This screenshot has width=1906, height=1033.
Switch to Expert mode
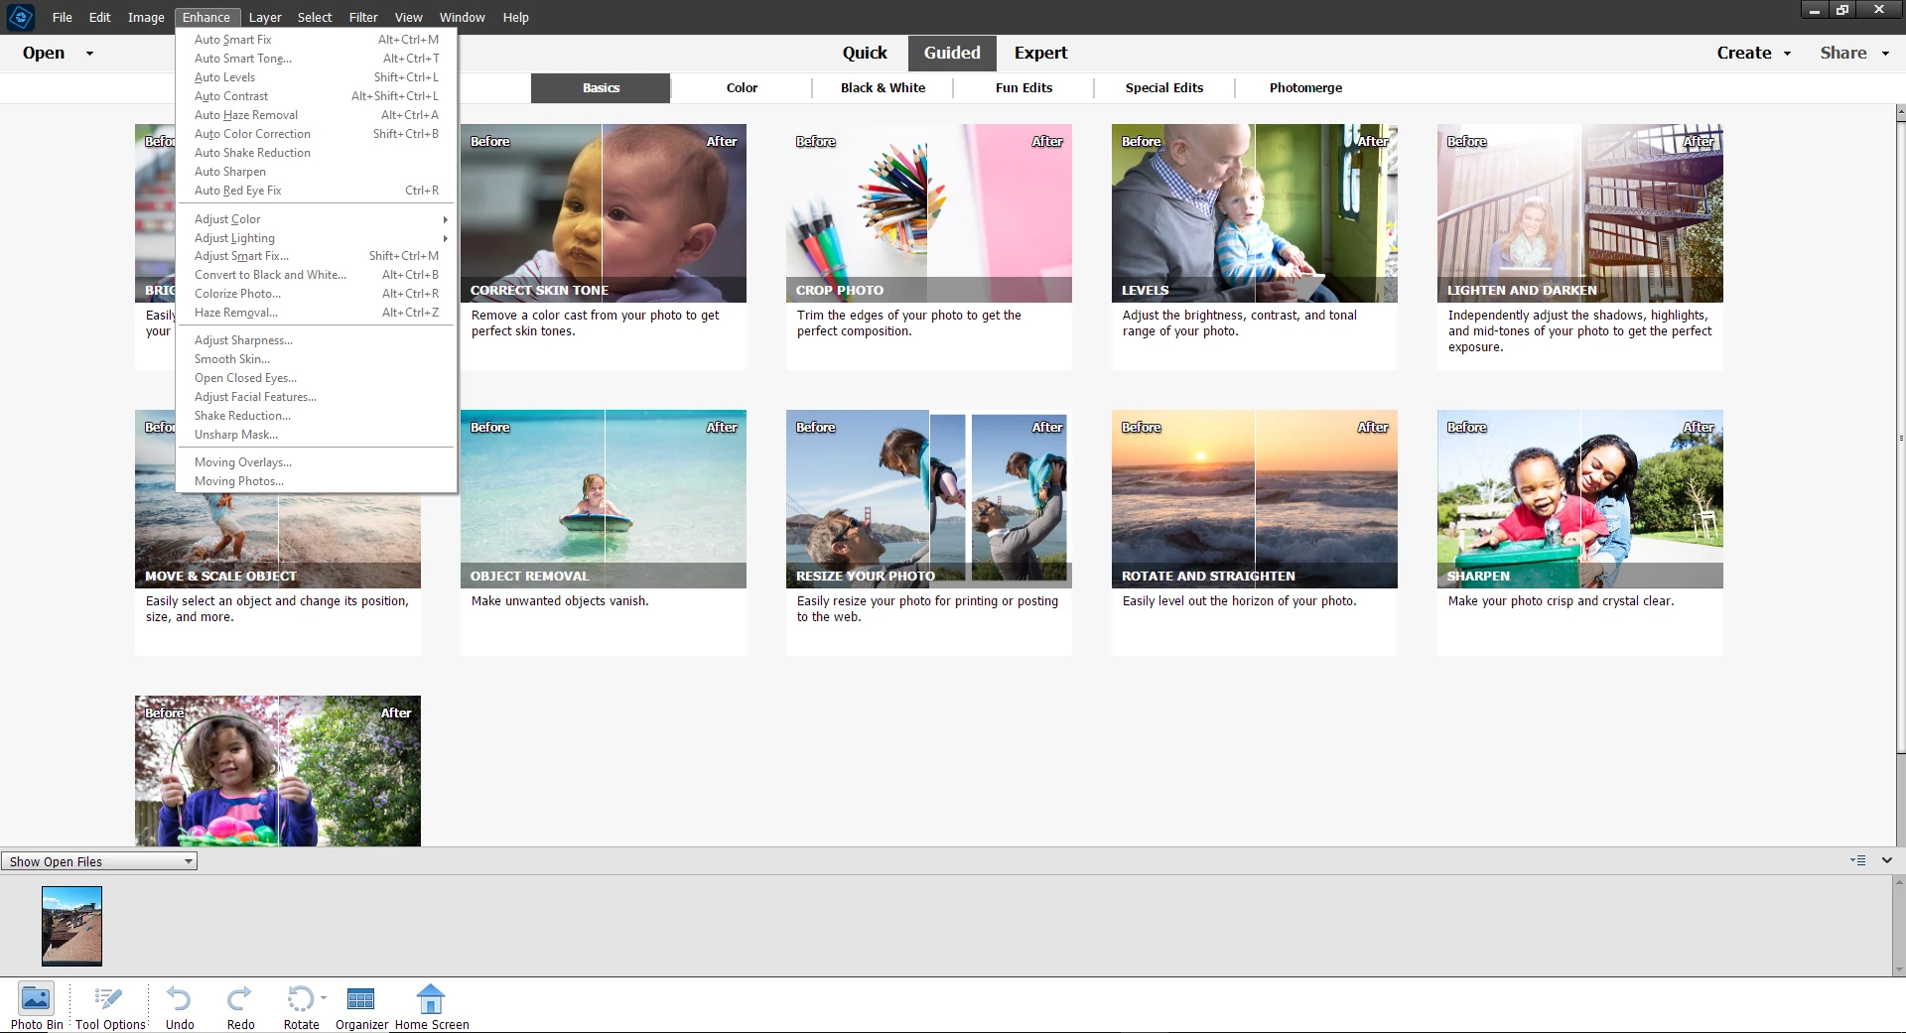pyautogui.click(x=1040, y=53)
